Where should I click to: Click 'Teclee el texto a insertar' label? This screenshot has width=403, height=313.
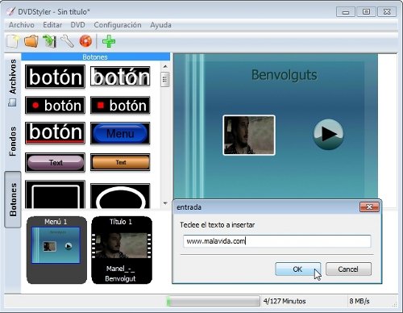(218, 225)
